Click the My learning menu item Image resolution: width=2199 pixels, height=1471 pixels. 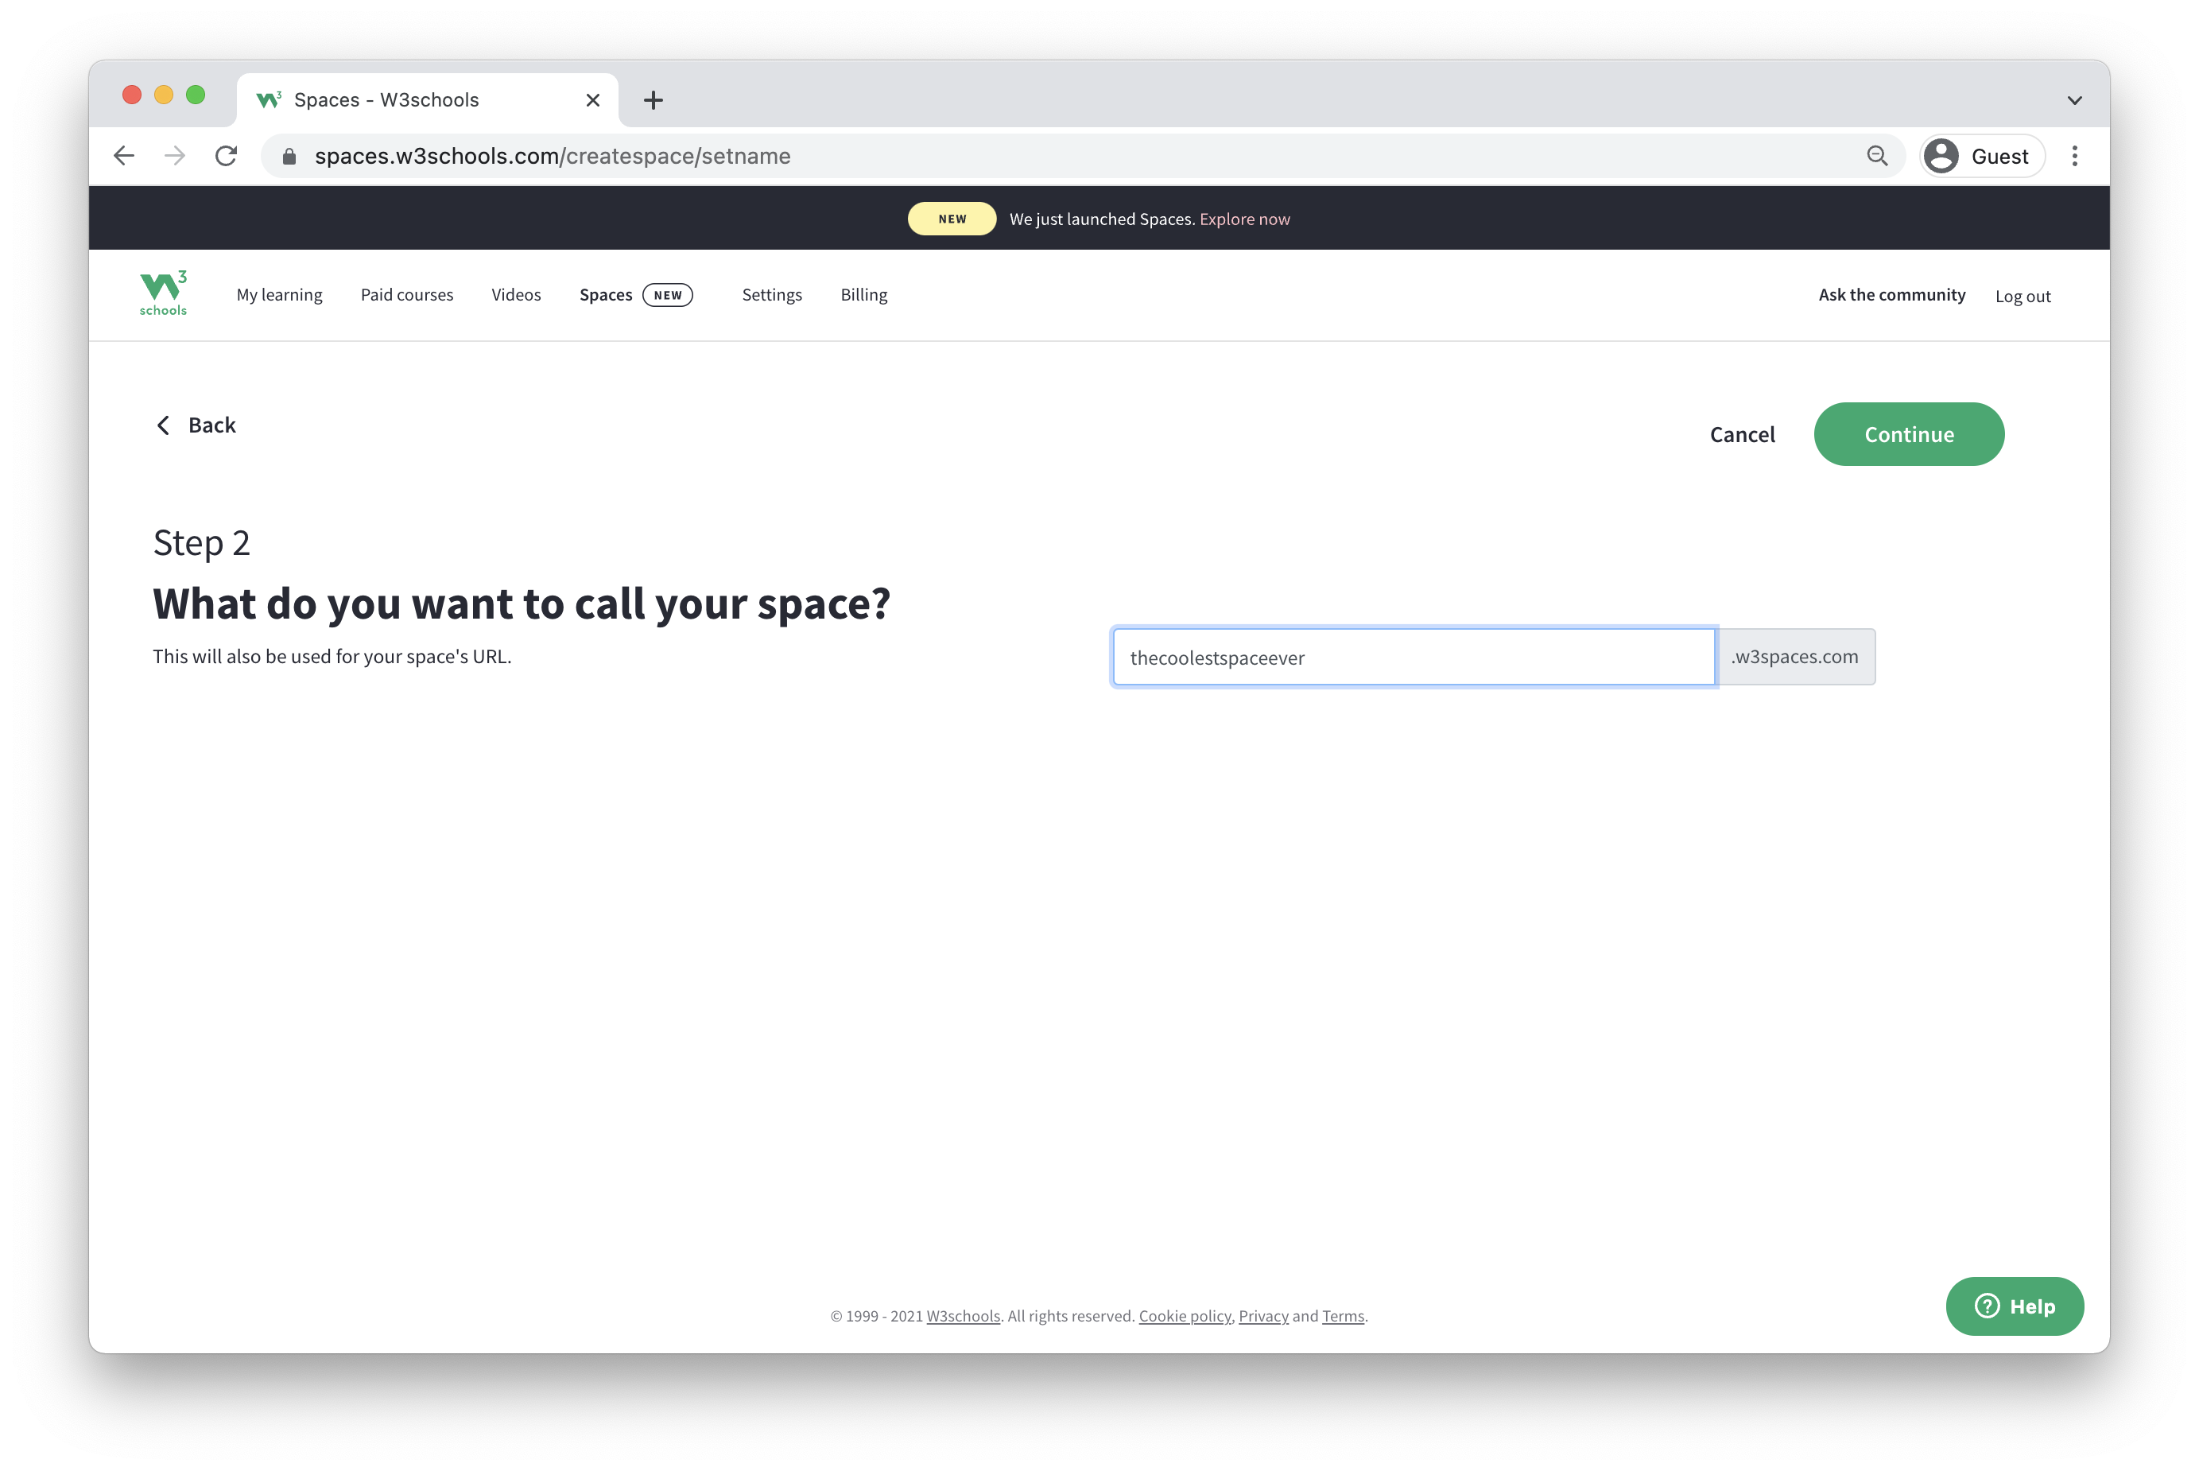point(277,294)
